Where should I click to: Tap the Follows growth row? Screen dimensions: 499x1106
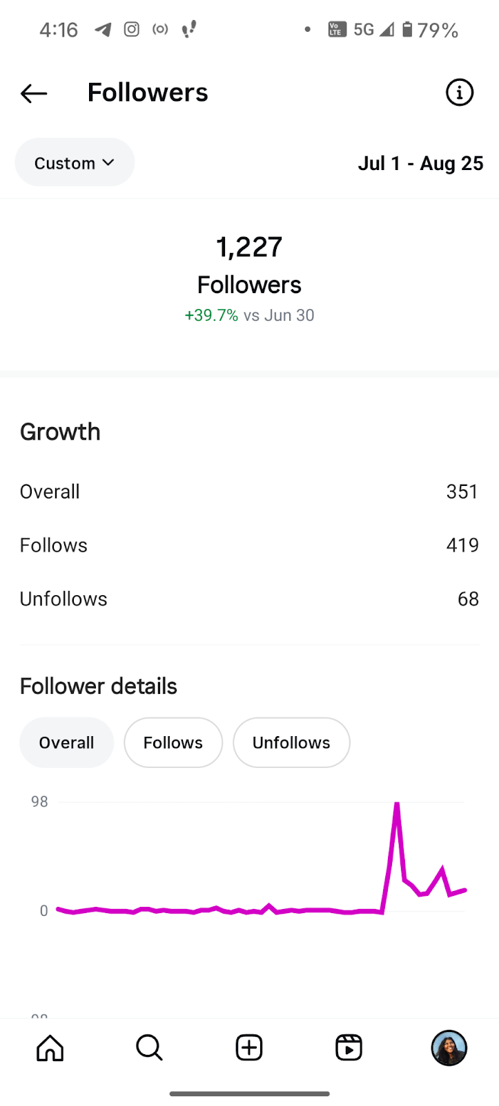[249, 545]
